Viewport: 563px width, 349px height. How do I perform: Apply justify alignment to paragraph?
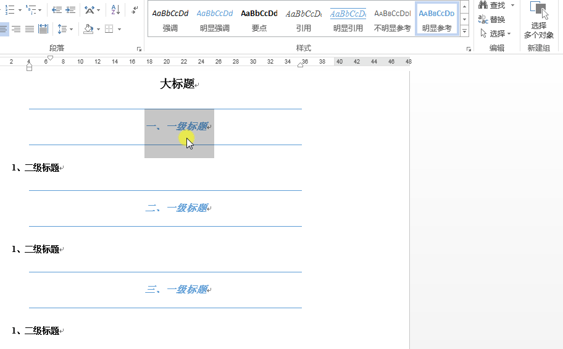tap(29, 29)
